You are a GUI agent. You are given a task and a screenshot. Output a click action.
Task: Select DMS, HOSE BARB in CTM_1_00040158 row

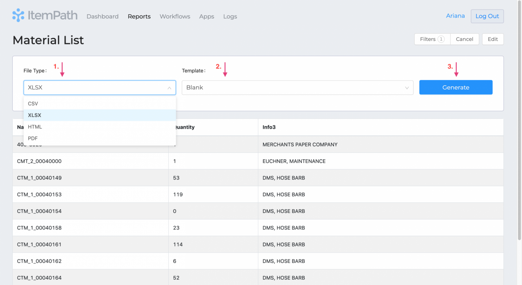(381, 228)
